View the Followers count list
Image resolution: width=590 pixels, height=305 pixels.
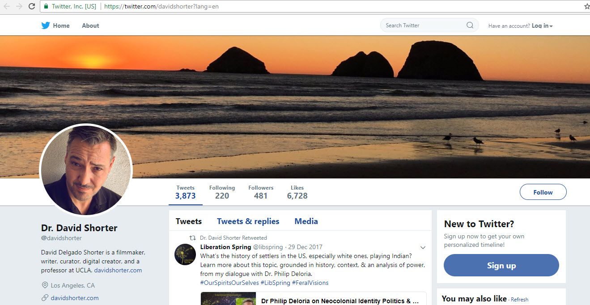point(261,192)
